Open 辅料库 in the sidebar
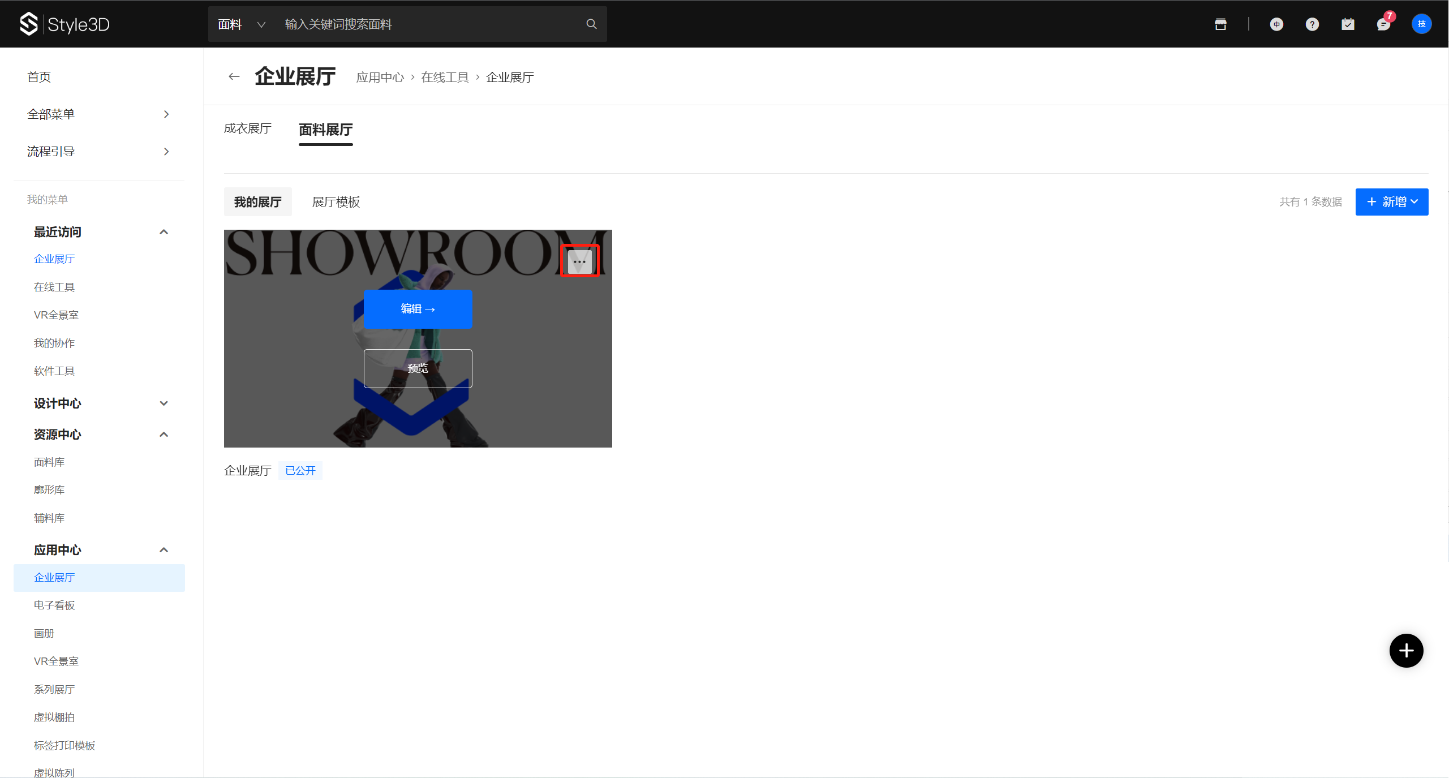Screen dimensions: 1449x778 tap(49, 518)
